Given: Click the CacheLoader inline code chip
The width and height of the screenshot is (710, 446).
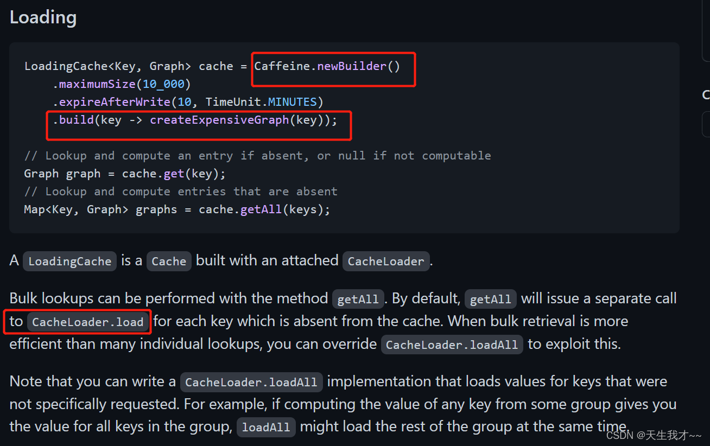Looking at the screenshot, I should pos(386,261).
